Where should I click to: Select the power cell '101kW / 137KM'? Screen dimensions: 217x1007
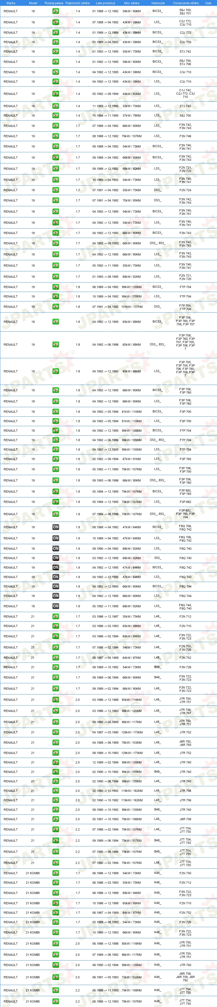132,306
